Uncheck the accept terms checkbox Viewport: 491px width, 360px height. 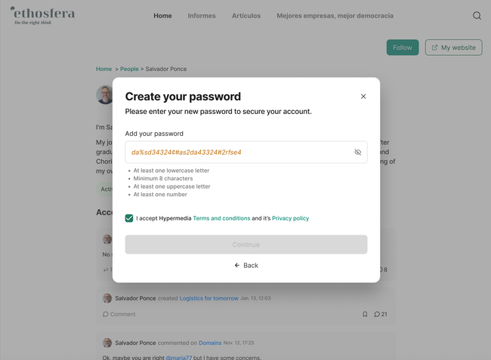(x=129, y=218)
